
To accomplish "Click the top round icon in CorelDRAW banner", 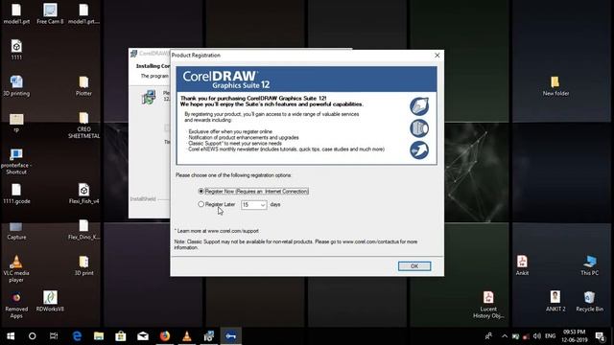I will (x=419, y=106).
